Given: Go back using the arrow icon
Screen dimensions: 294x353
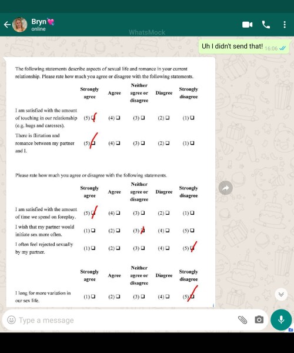Looking at the screenshot, I should (7, 25).
